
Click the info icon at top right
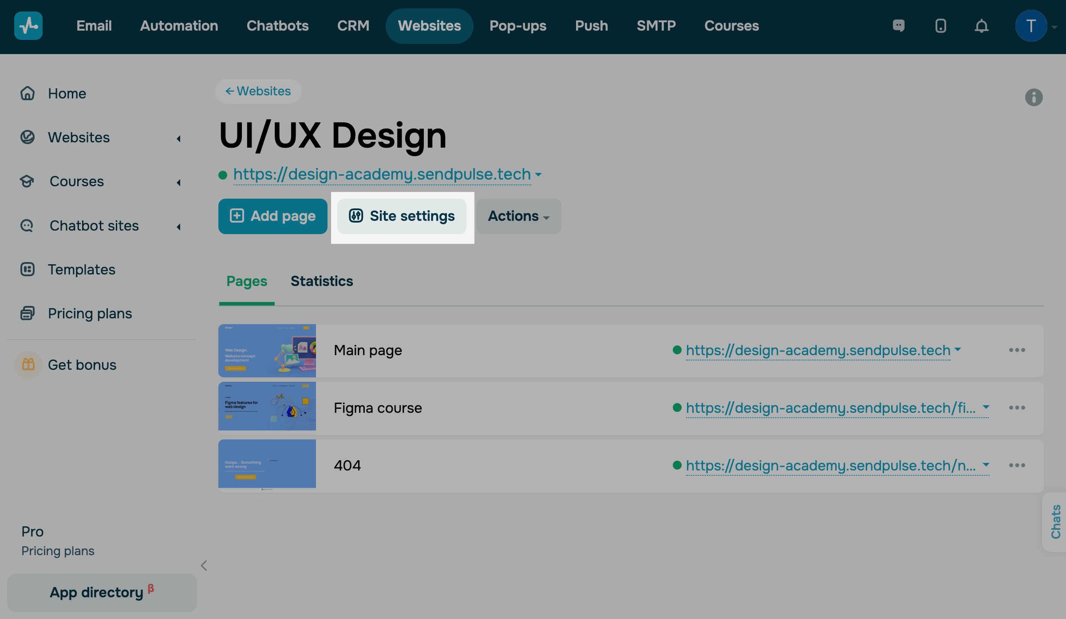coord(1034,97)
